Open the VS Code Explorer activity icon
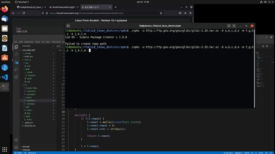 pyautogui.click(x=16, y=47)
